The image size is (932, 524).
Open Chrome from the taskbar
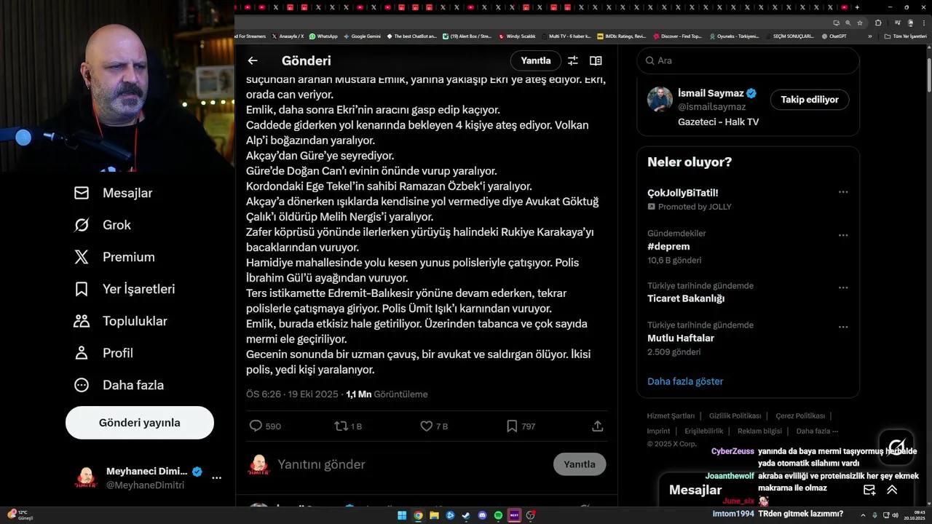(418, 515)
